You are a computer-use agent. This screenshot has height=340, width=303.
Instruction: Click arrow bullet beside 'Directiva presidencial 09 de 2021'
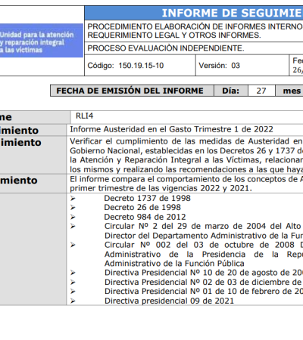click(x=73, y=301)
